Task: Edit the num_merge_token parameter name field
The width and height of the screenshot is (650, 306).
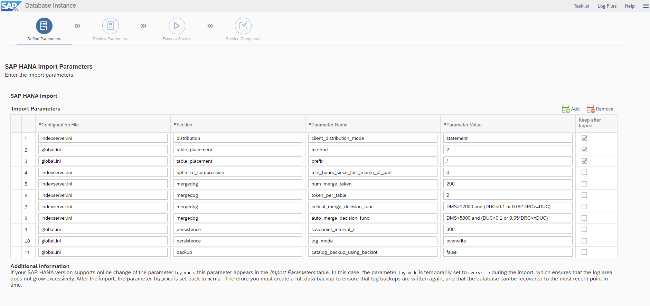Action: click(x=373, y=184)
